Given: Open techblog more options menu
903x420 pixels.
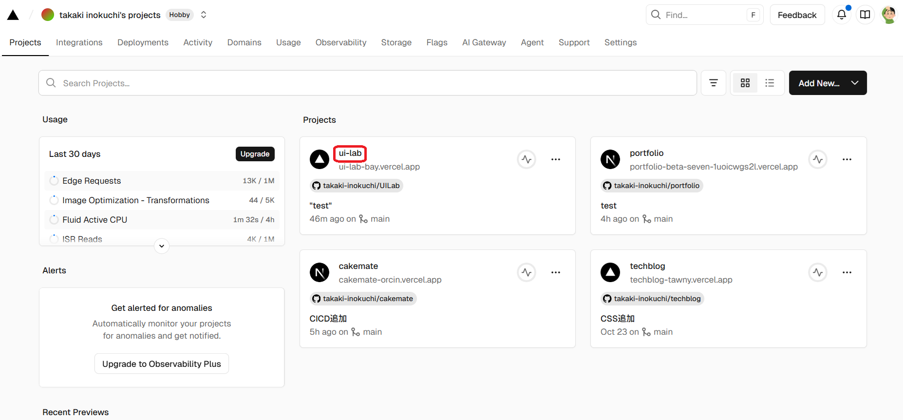Looking at the screenshot, I should pos(847,272).
